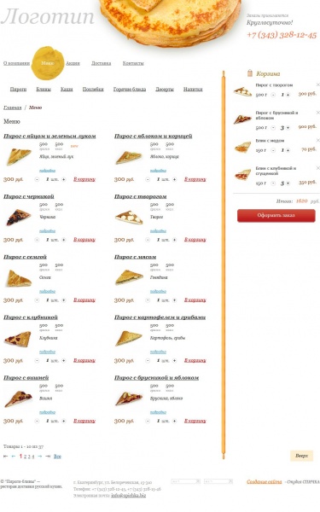The height and width of the screenshot is (512, 320).
Task: Open the Блины category tab
Action: pos(44,89)
